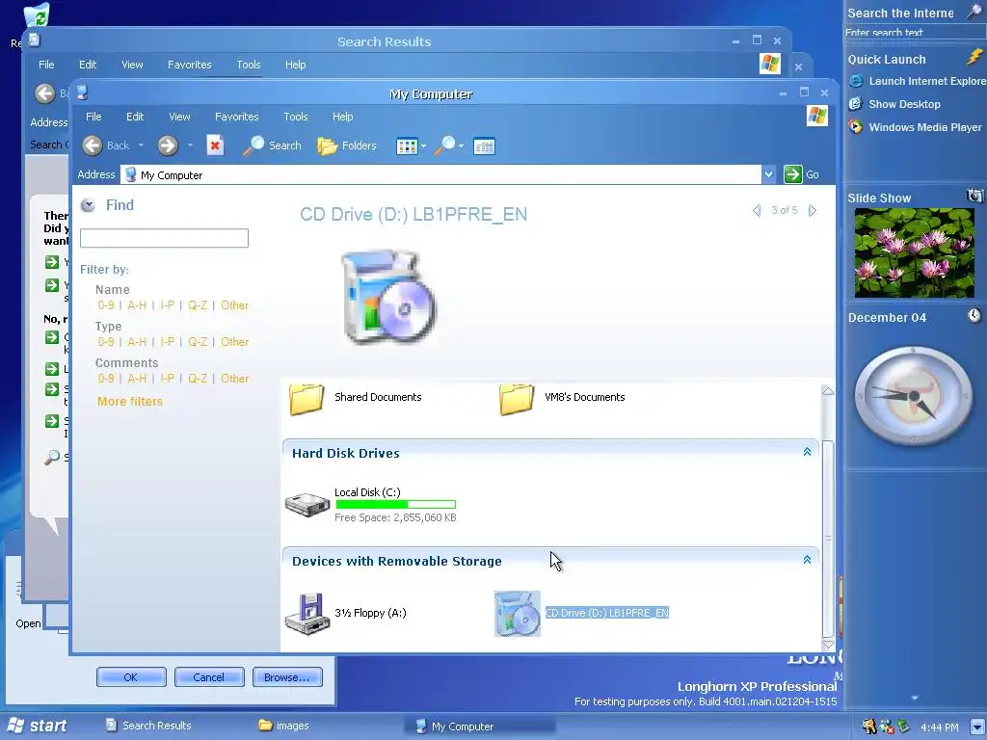Toggle the Folders pane button
This screenshot has height=740, width=987.
tap(347, 145)
